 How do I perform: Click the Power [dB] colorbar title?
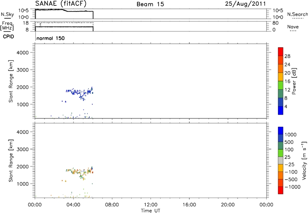click(294, 81)
